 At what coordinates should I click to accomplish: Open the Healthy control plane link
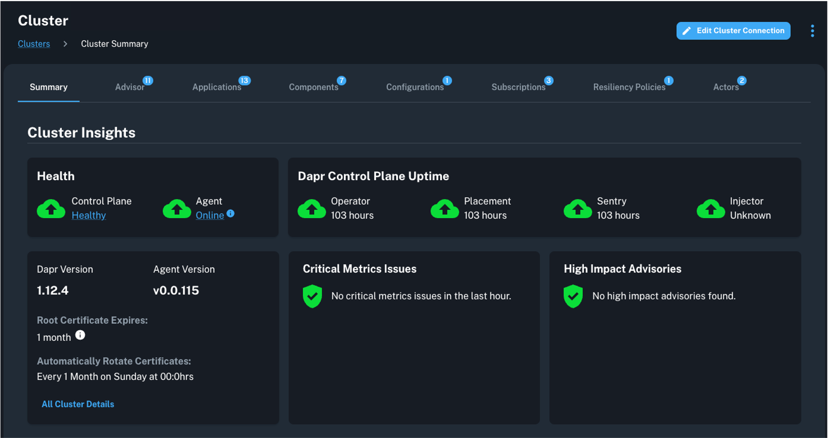tap(89, 215)
